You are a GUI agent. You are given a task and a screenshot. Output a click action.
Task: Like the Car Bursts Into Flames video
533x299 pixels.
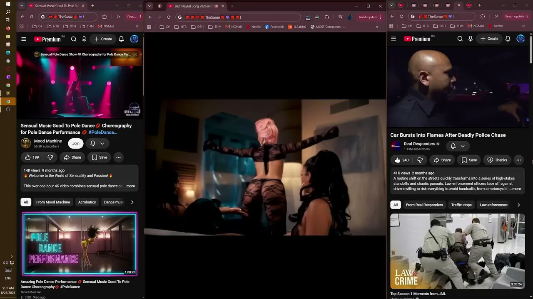402,160
